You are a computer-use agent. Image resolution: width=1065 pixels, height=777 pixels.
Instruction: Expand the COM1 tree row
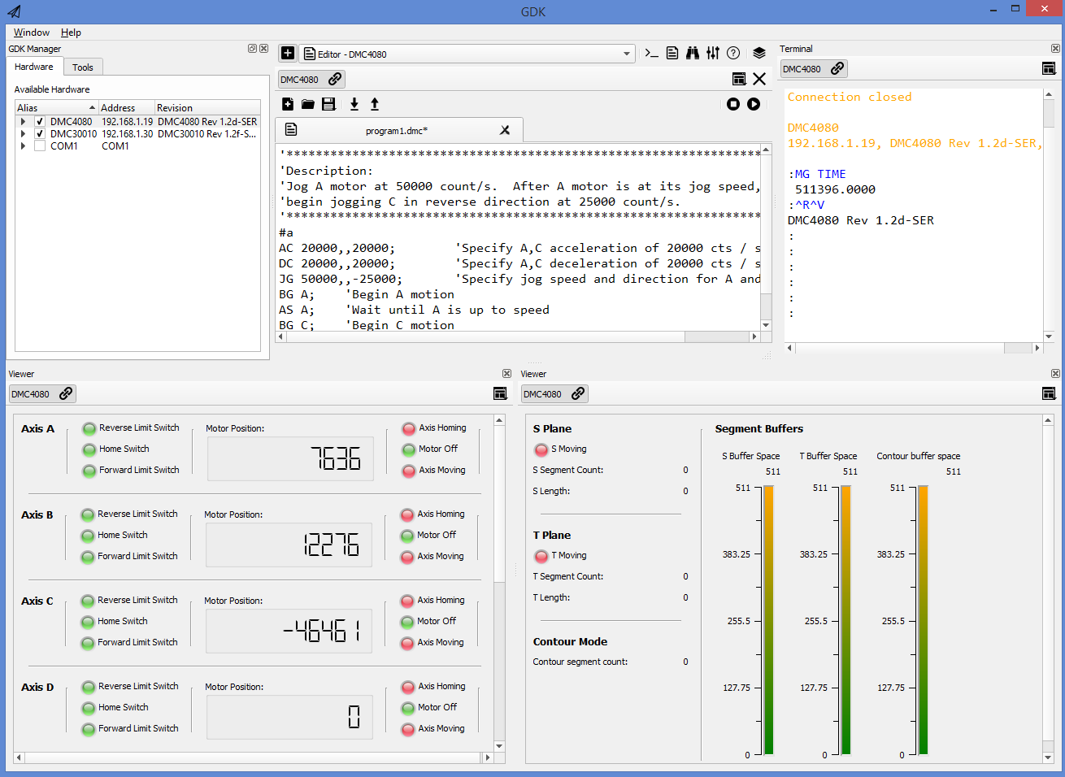pos(23,146)
